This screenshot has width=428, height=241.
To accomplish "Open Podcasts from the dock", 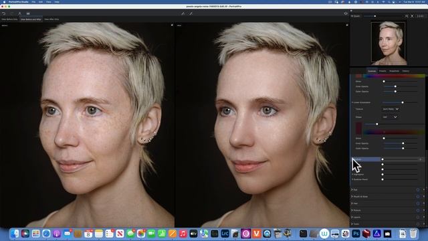I will pyautogui.click(x=57, y=234).
